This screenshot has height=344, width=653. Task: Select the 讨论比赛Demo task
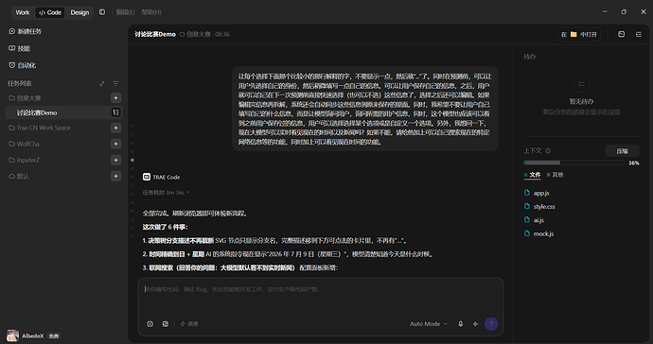point(63,112)
